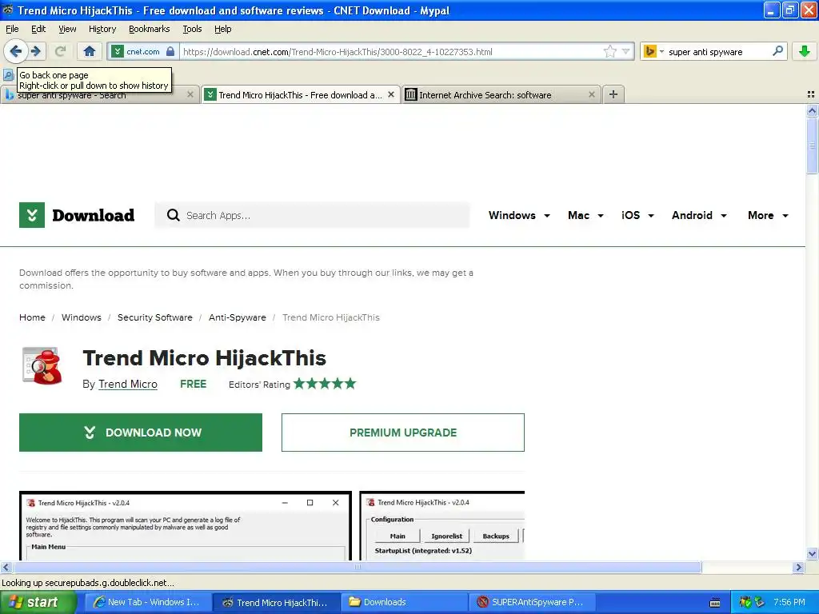Close the Internet Archive Search tab
Viewport: 819px width, 614px height.
591,94
